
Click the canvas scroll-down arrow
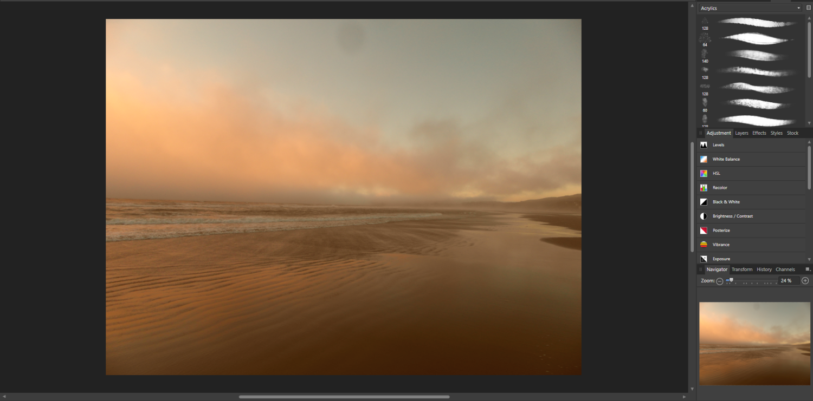click(x=692, y=389)
